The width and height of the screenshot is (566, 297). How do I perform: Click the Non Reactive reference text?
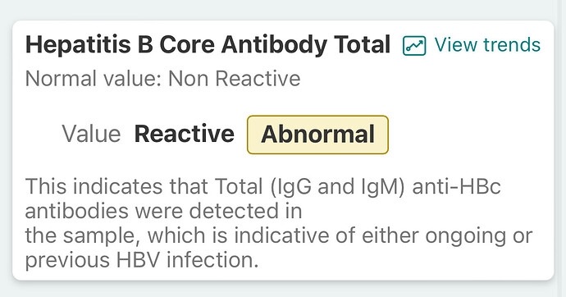point(235,79)
